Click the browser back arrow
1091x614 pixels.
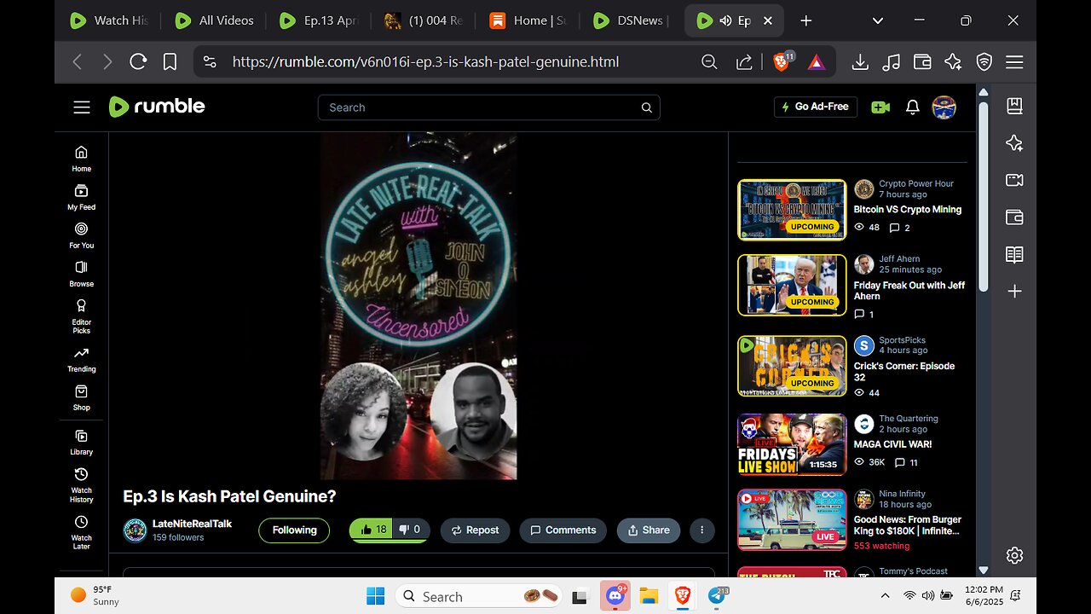click(77, 61)
